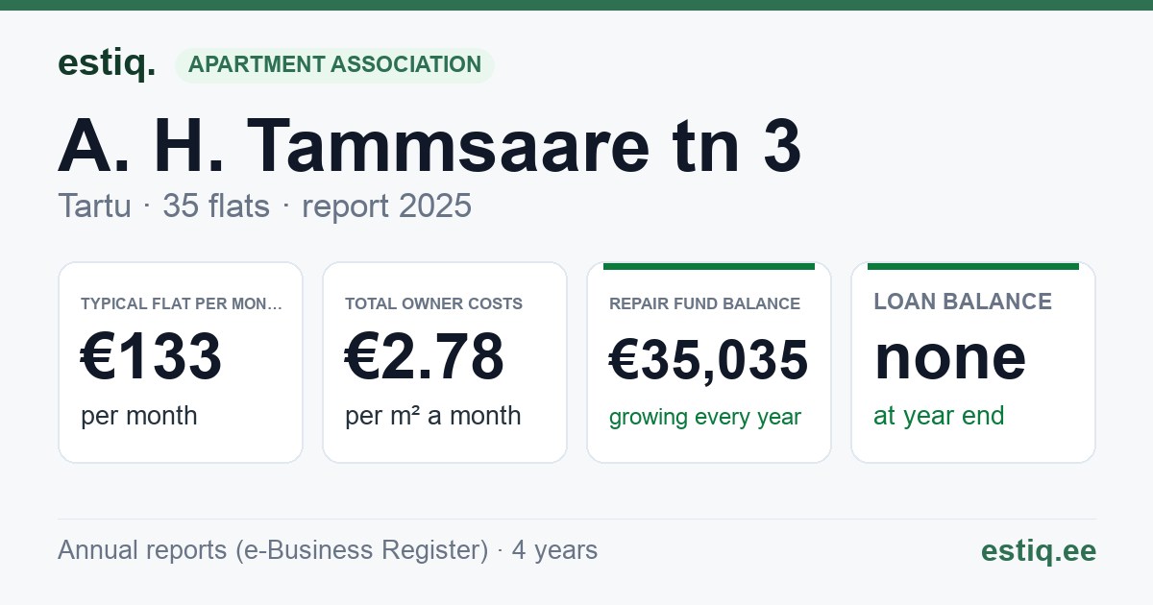Open the estiq.ee link
This screenshot has height=605, width=1153.
pyautogui.click(x=1038, y=550)
